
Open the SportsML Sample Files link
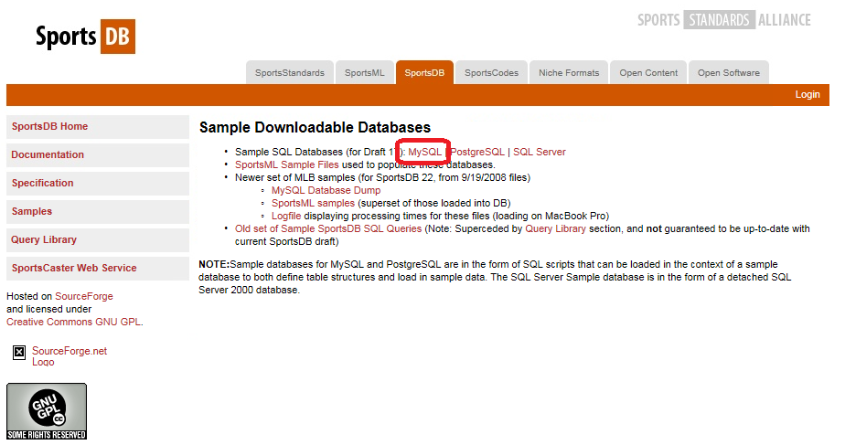[287, 164]
